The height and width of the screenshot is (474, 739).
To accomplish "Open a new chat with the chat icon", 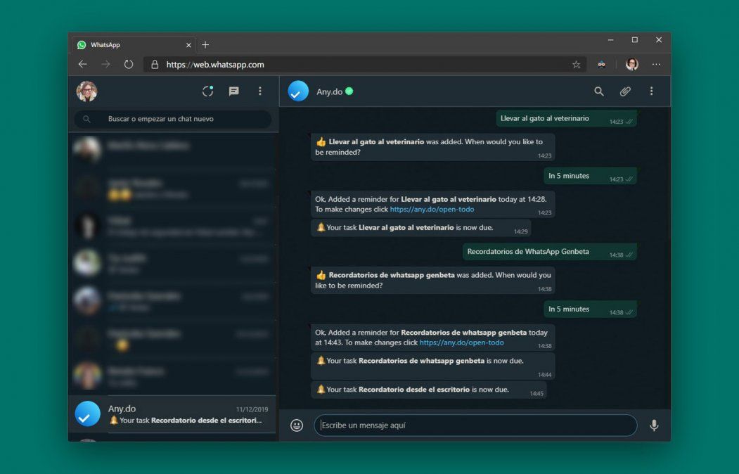I will (x=233, y=91).
